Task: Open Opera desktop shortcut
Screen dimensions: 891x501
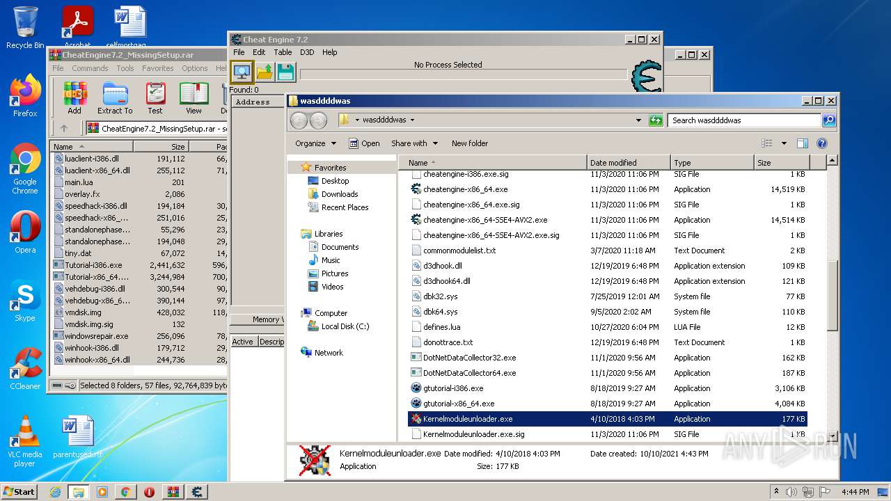Action: (x=25, y=232)
